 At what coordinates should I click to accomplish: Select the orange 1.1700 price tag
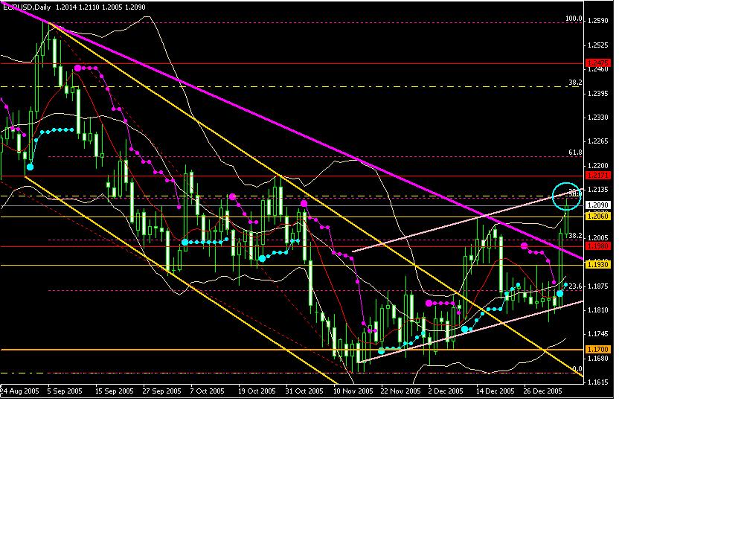click(598, 349)
